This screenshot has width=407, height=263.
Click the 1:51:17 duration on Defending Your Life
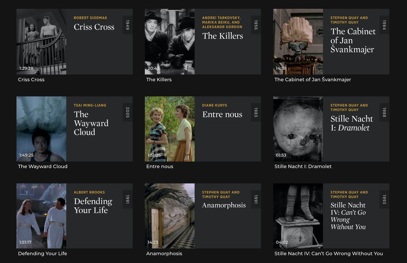pyautogui.click(x=26, y=242)
